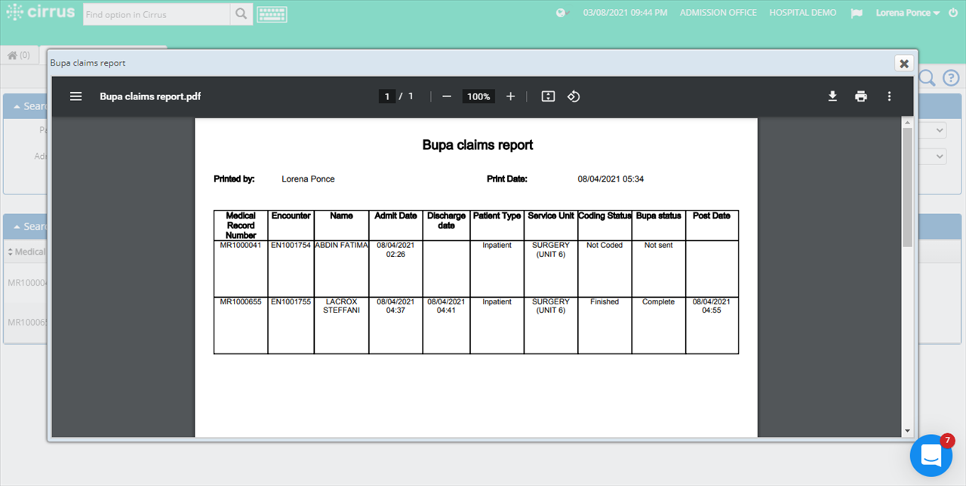Zoom in the PDF report
This screenshot has height=486, width=966.
point(511,96)
